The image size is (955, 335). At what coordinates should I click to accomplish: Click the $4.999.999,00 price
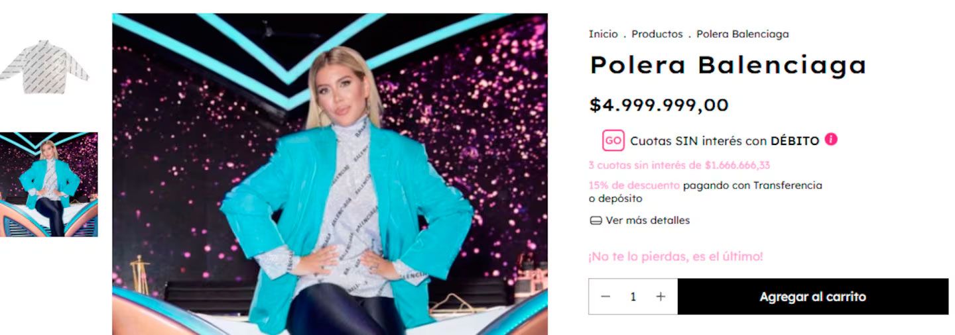pos(659,105)
